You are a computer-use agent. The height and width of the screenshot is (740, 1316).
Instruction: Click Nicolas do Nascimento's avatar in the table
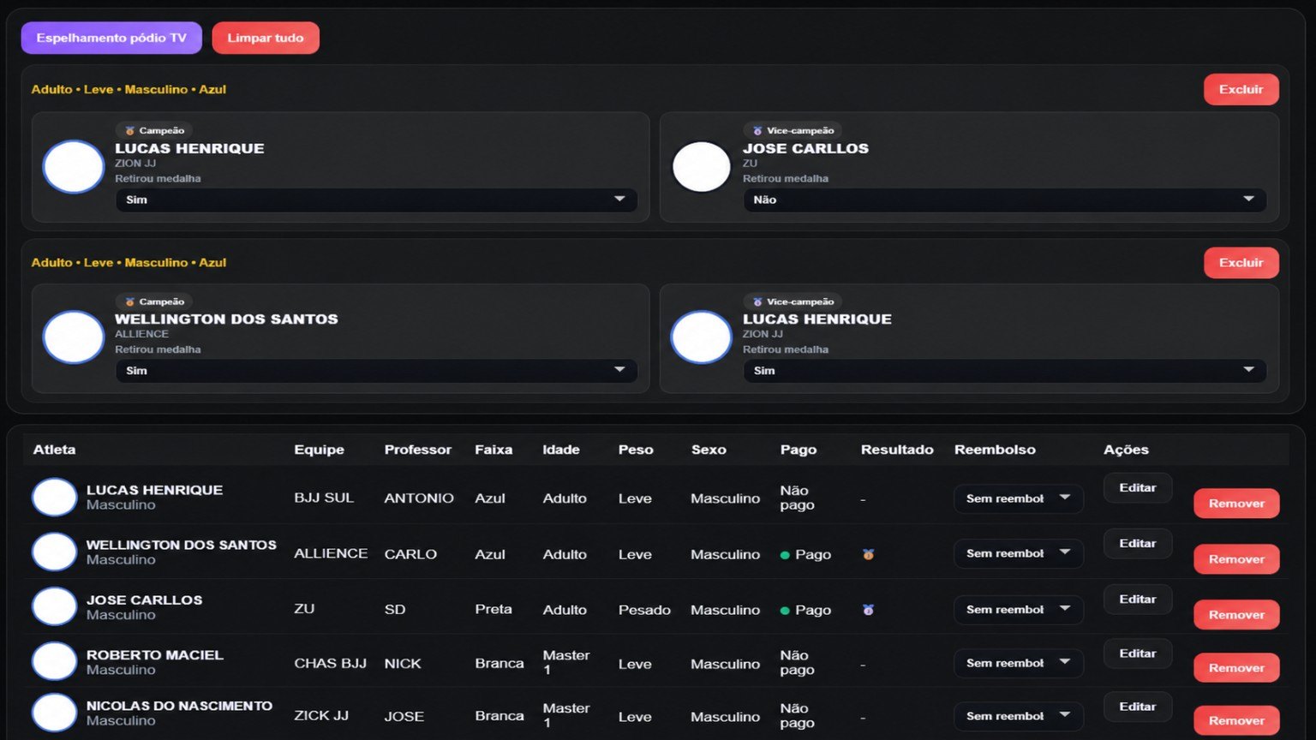pos(55,713)
